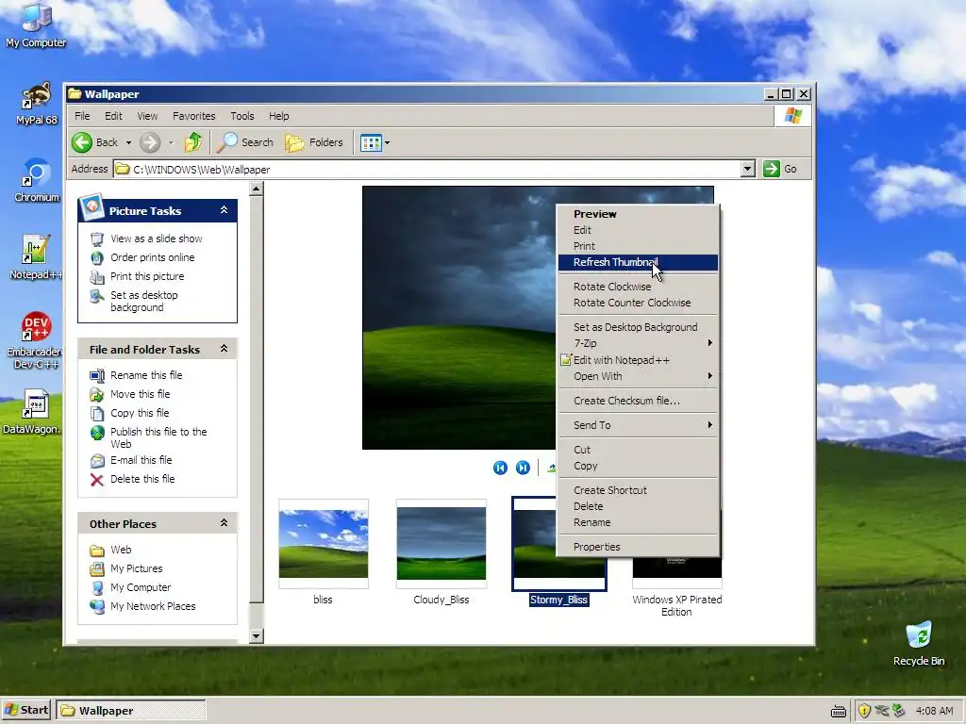Show next image in filmstrip
Image resolution: width=966 pixels, height=724 pixels.
(523, 468)
